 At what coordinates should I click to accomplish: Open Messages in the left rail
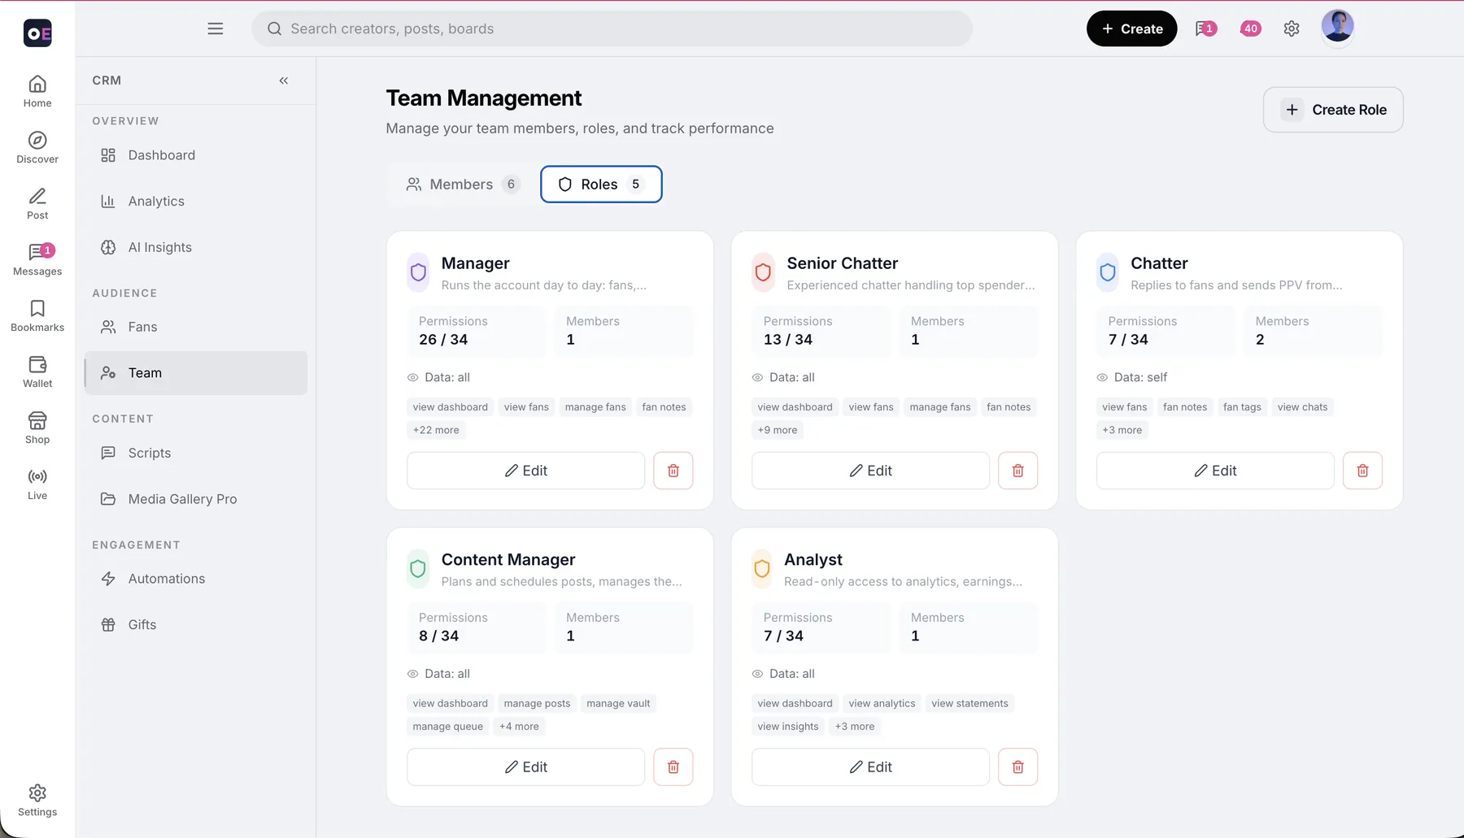(37, 260)
